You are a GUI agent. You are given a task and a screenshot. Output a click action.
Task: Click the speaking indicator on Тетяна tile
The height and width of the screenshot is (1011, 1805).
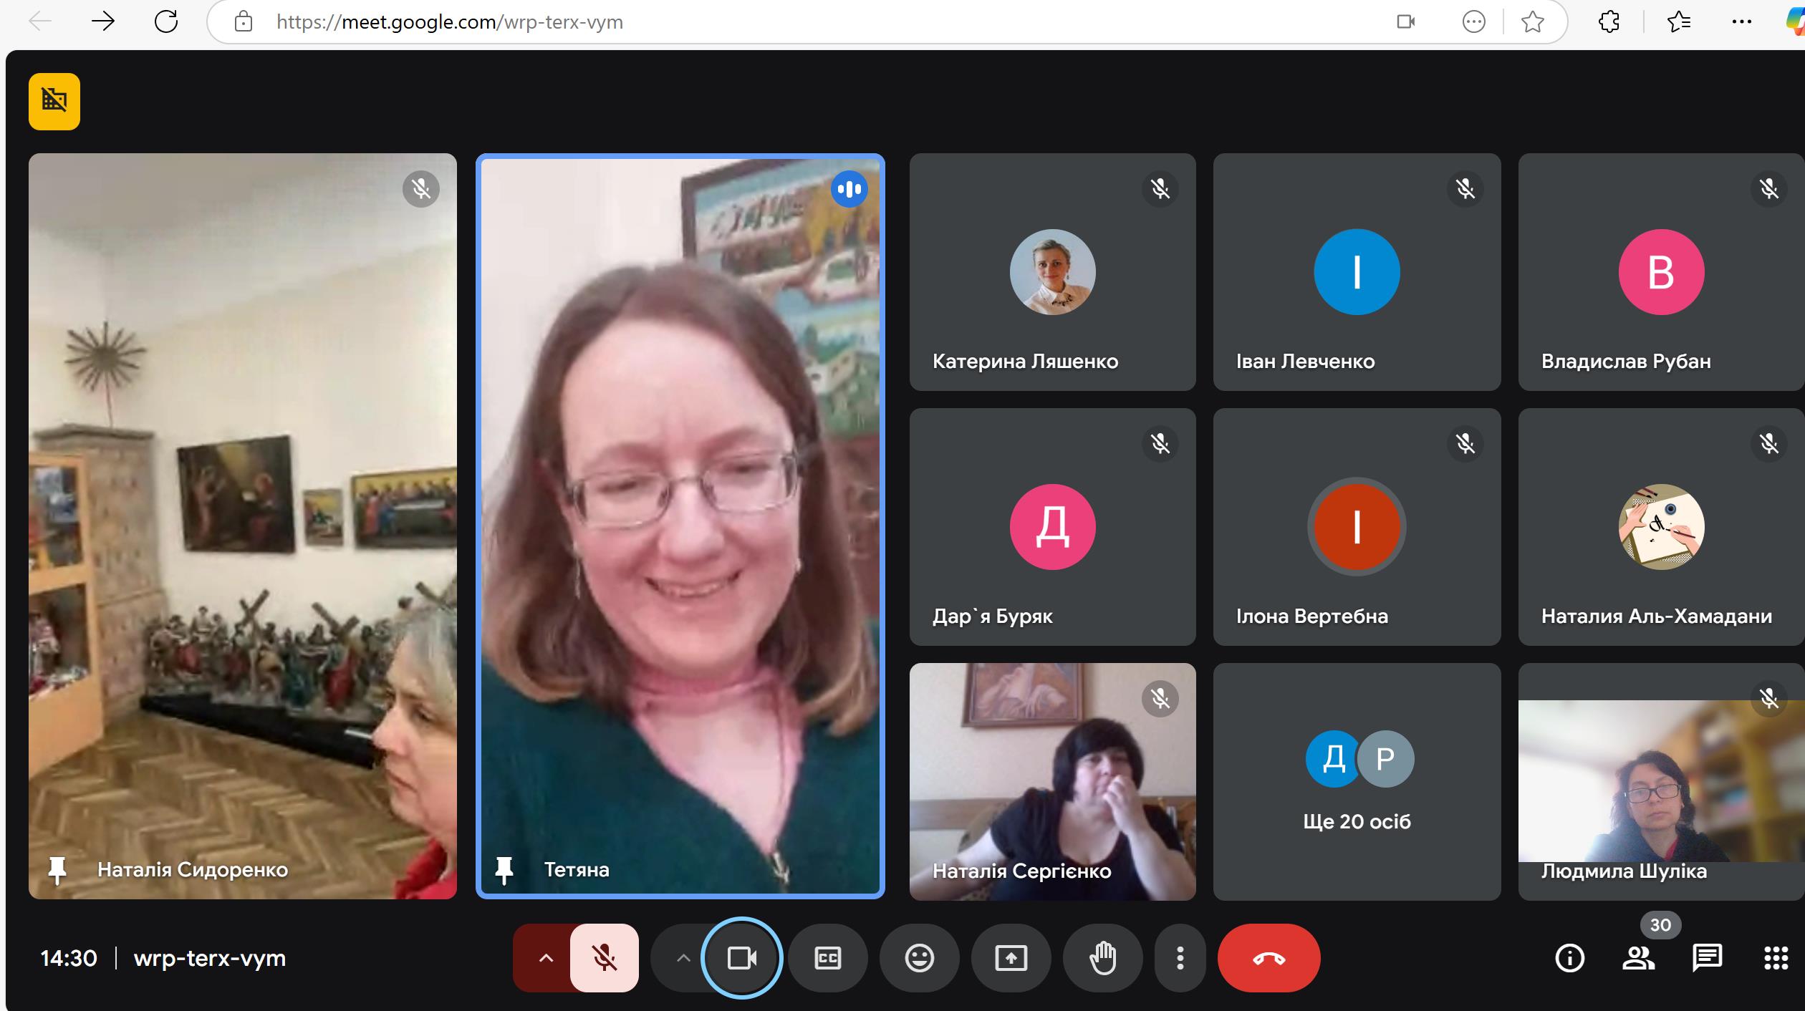pyautogui.click(x=849, y=189)
